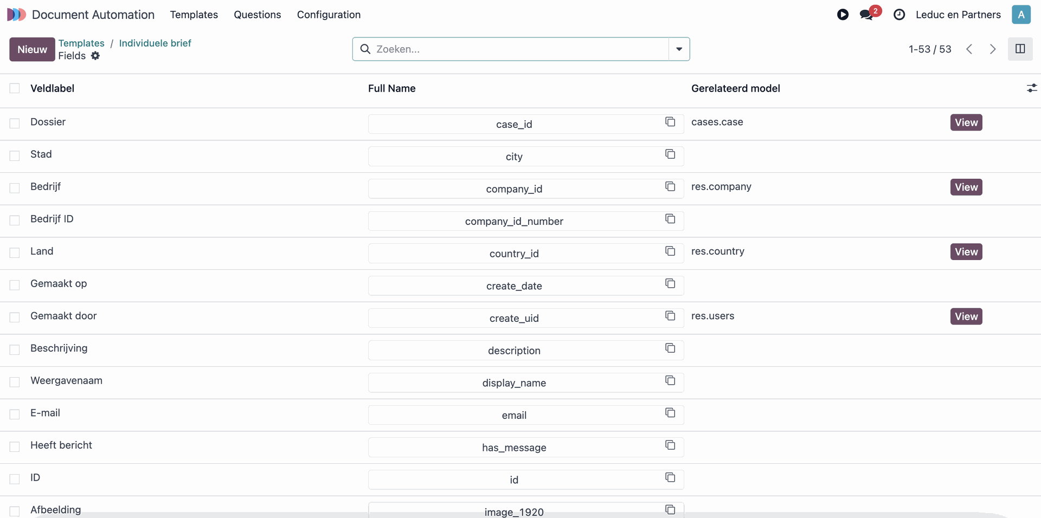Copy the case_id field name
The image size is (1041, 518).
click(x=670, y=122)
